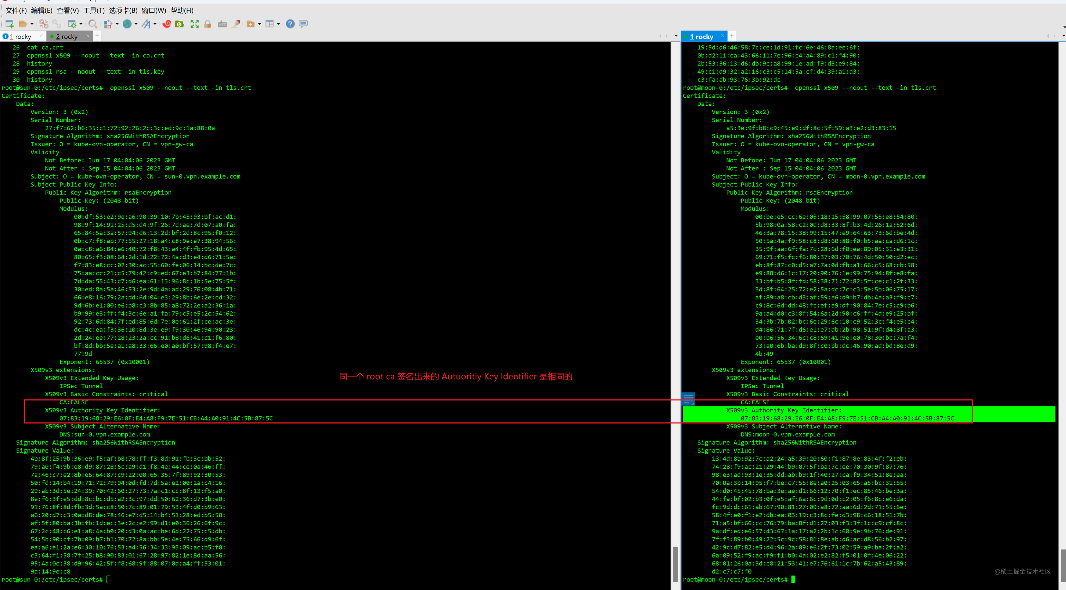The width and height of the screenshot is (1066, 590).
Task: Expand the add folder dropdown arrow
Action: pos(259,24)
